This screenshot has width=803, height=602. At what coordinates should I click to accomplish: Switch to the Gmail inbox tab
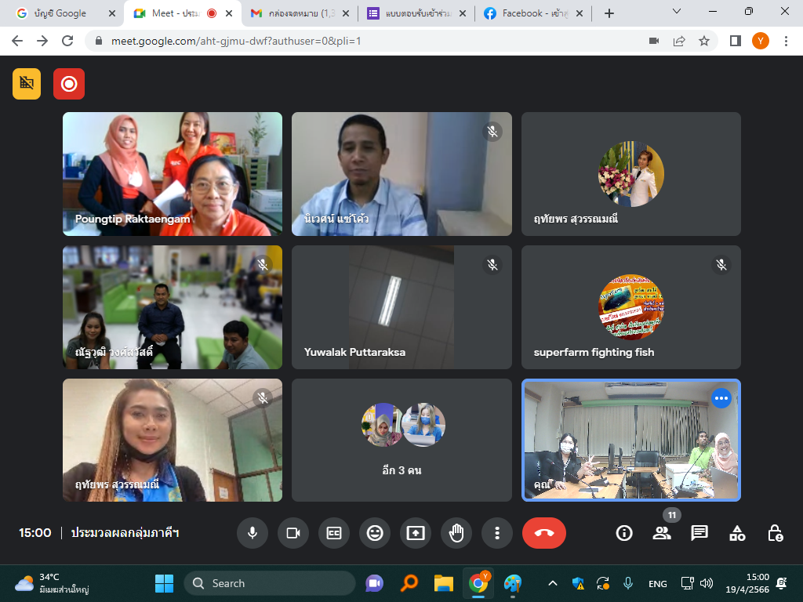(300, 13)
